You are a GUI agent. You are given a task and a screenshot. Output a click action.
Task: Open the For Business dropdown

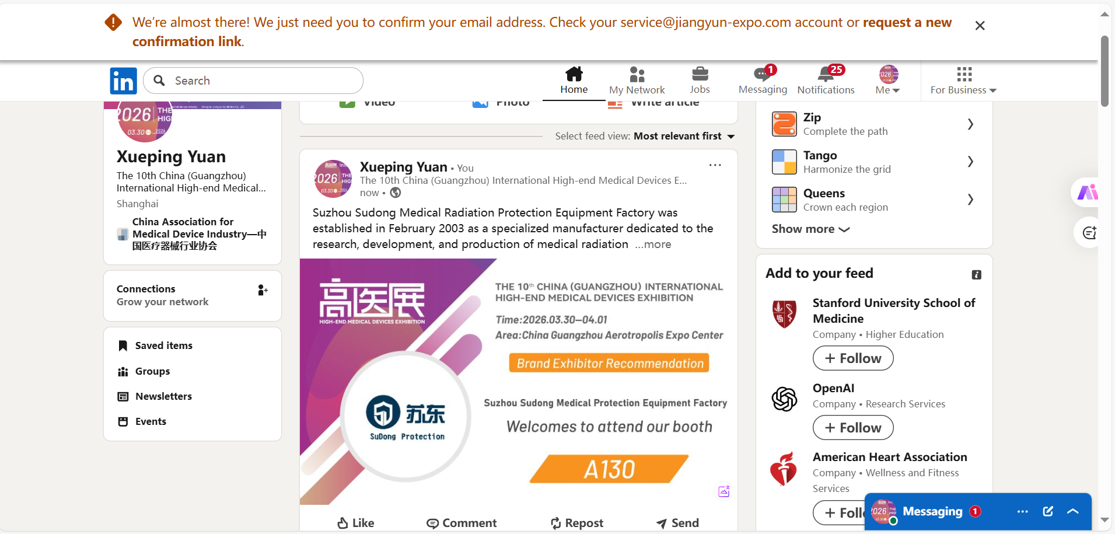pos(963,80)
